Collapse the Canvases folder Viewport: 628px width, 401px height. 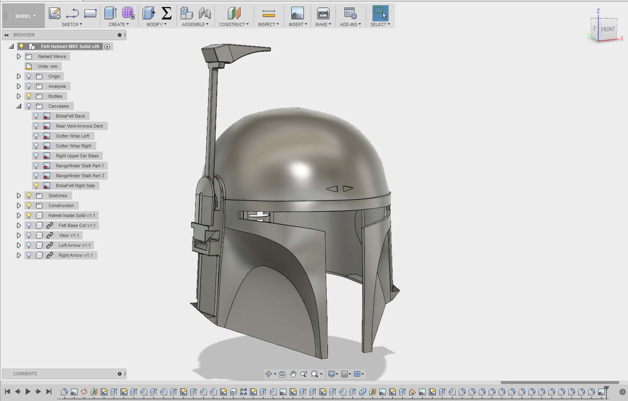point(19,106)
